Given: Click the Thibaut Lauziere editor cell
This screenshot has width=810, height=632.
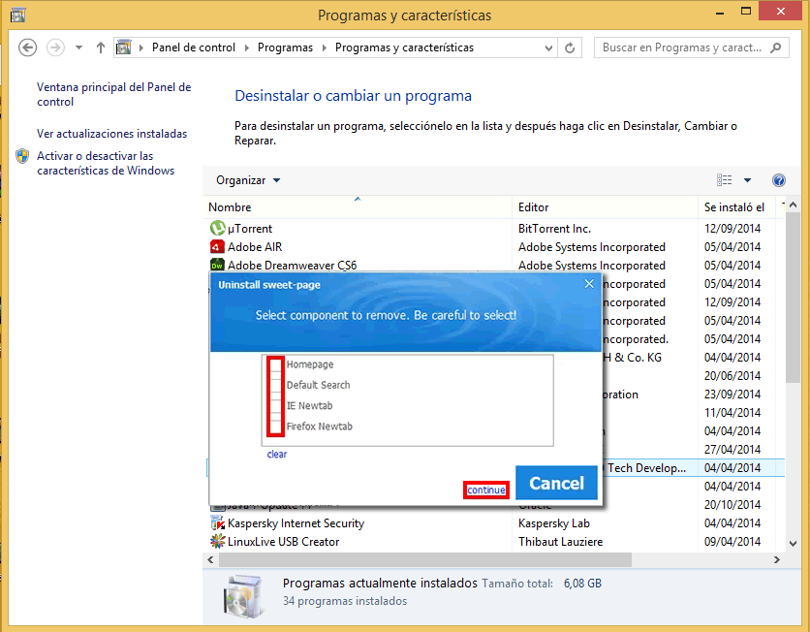Looking at the screenshot, I should pos(560,542).
